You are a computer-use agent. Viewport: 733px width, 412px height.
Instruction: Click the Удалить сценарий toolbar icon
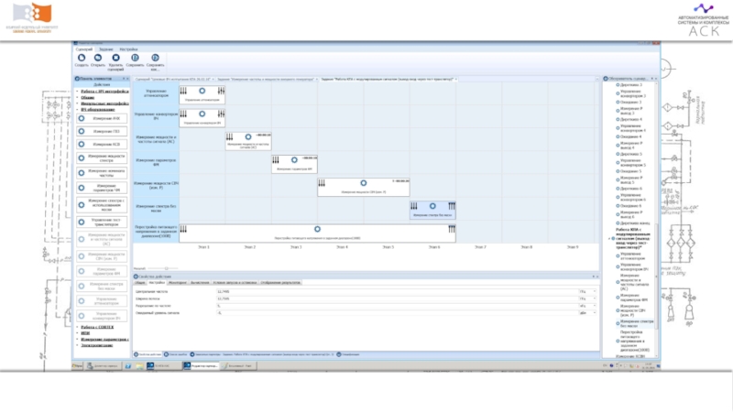point(115,58)
